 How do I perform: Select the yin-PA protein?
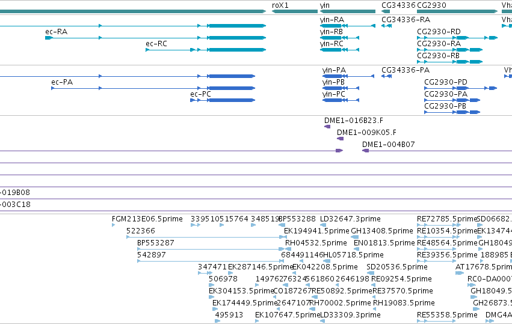point(348,76)
